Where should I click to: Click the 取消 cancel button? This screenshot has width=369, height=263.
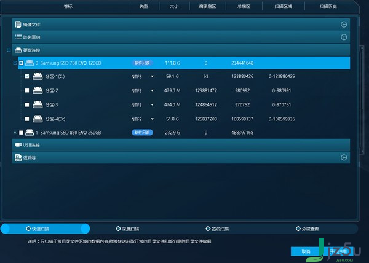pyautogui.click(x=306, y=251)
